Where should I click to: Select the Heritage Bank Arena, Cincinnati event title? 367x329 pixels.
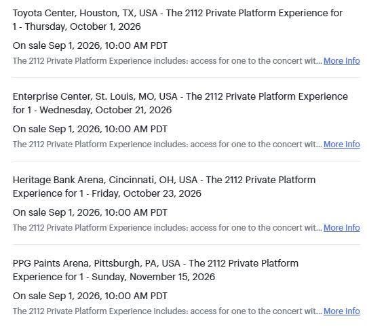164,187
